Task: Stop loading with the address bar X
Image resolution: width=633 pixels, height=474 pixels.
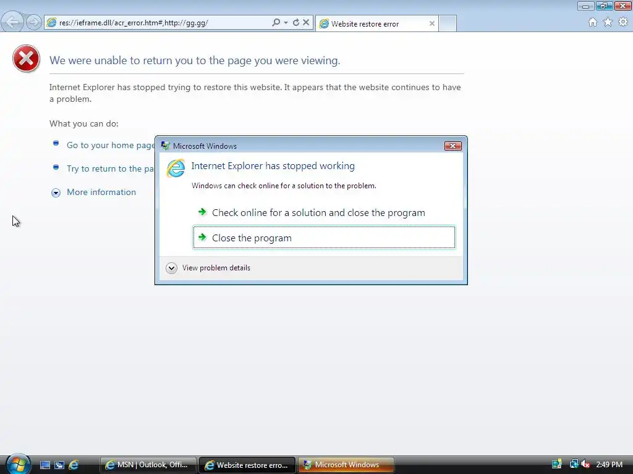Action: pos(306,23)
